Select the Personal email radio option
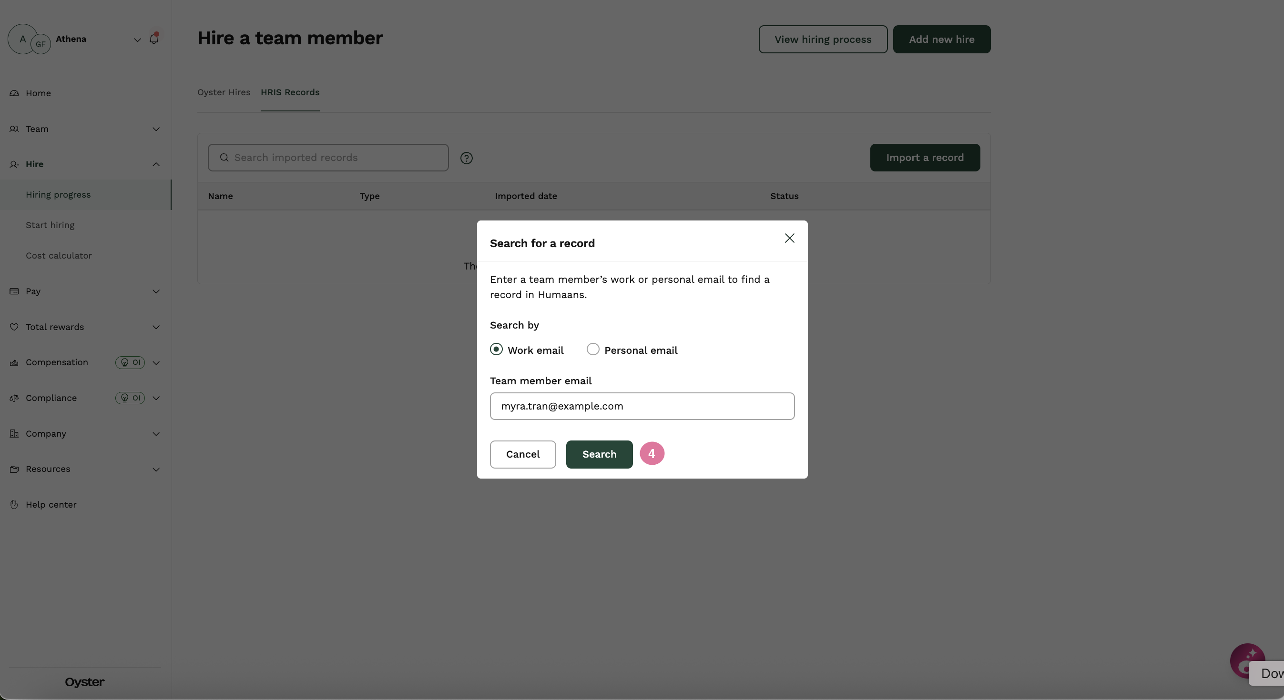 [x=592, y=350]
